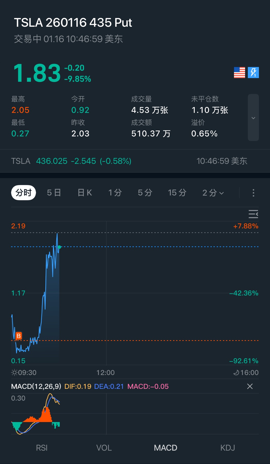Tap the blue lightning real-time quote icon
This screenshot has width=270, height=464.
(x=253, y=72)
